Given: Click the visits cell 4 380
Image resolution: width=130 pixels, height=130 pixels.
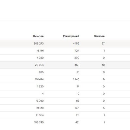Looking at the screenshot, I should pyautogui.click(x=40, y=58).
